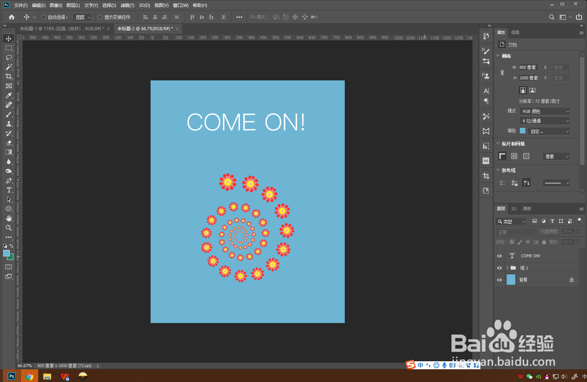Toggle the layer filter on/off switch
This screenshot has width=587, height=382.
(579, 221)
